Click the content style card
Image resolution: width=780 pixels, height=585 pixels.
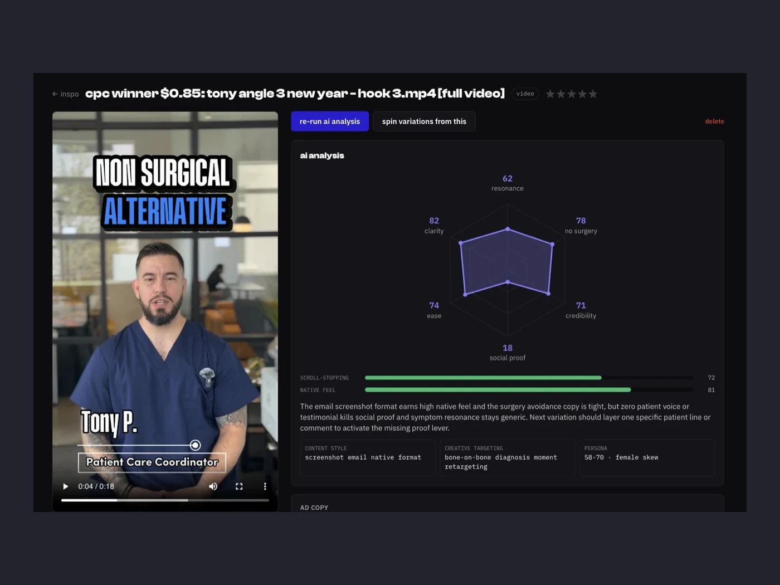pyautogui.click(x=368, y=458)
